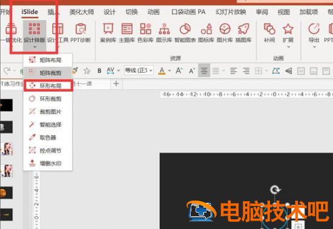The width and height of the screenshot is (333, 229).
Task: Open the 图标库 icon library
Action: point(206,33)
